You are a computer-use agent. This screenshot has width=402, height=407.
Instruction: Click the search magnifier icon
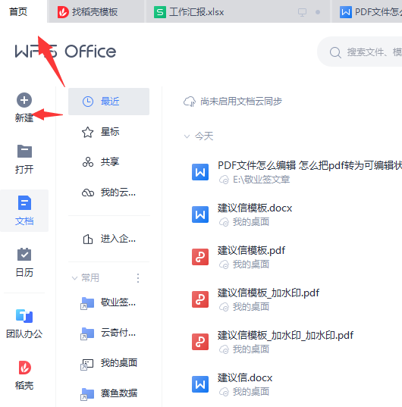[335, 52]
